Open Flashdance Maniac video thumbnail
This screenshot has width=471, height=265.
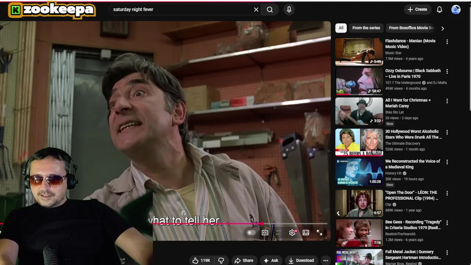pos(359,52)
